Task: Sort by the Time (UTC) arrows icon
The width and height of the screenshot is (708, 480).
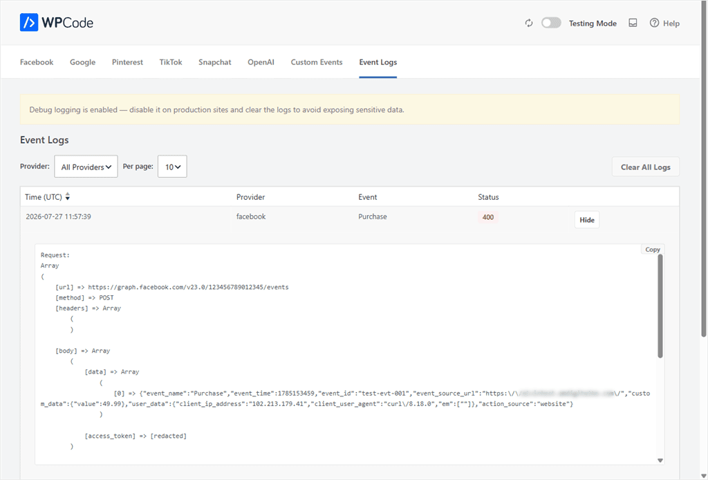Action: click(68, 197)
